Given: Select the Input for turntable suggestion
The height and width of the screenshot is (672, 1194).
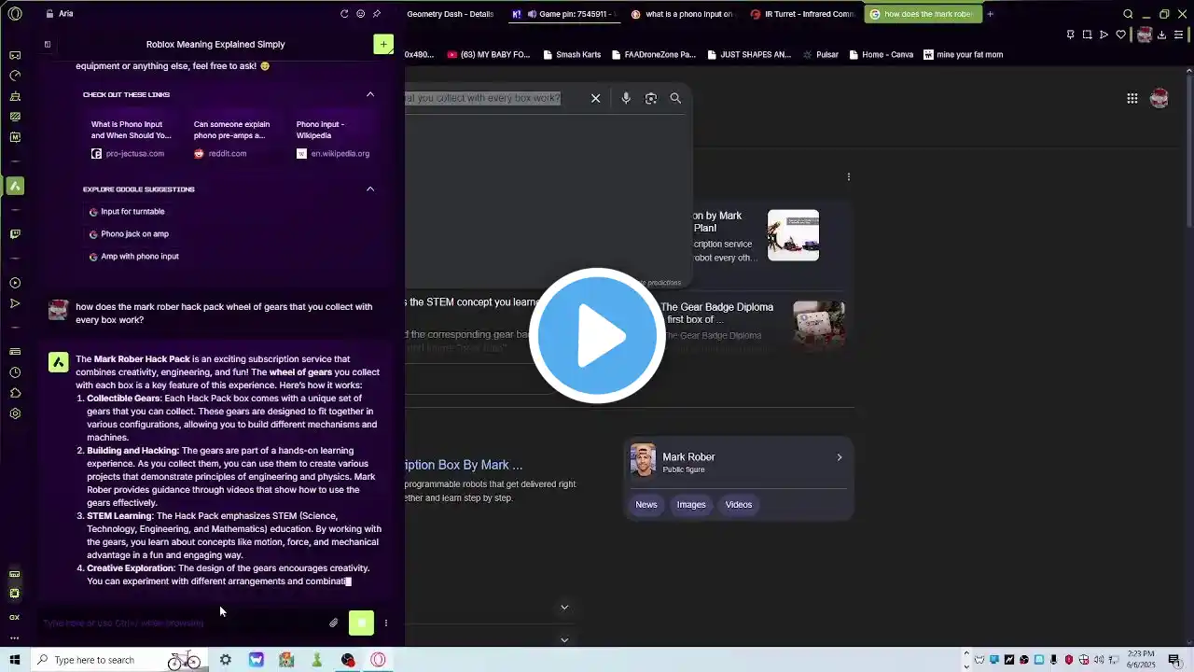Looking at the screenshot, I should [x=127, y=212].
